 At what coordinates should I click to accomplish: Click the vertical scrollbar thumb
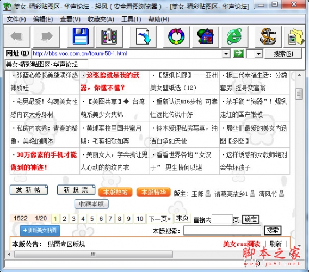[x=299, y=94]
